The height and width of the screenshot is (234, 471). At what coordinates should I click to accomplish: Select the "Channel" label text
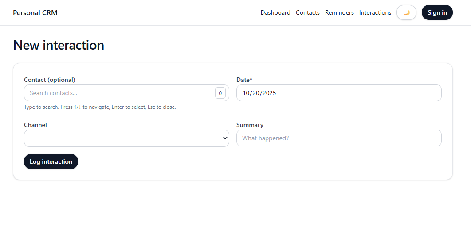click(35, 125)
